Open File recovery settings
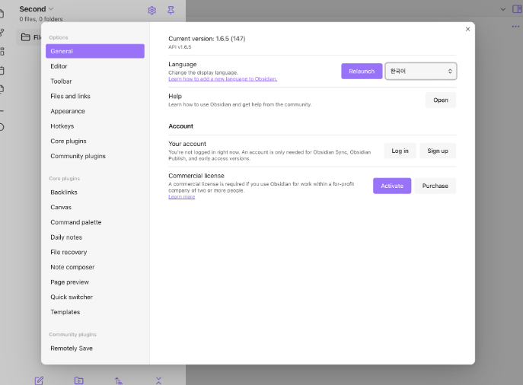Image resolution: width=523 pixels, height=385 pixels. point(95,252)
